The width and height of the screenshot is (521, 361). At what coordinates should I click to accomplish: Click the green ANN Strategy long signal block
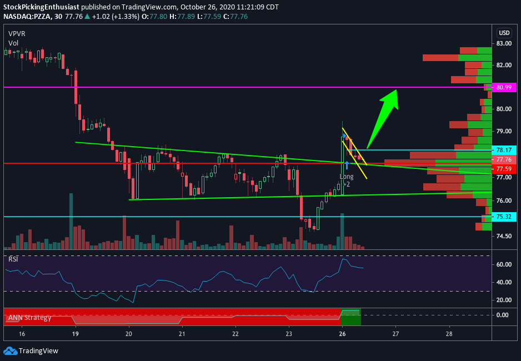click(x=351, y=317)
